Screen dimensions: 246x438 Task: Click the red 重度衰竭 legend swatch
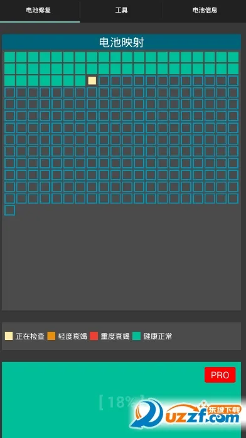pos(94,336)
